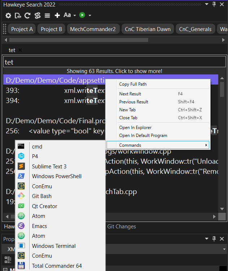The image size is (228, 271).
Task: Click result line 393
Action: coord(55,90)
